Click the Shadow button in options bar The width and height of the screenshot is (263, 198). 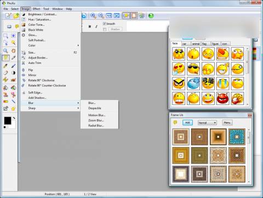115,29
